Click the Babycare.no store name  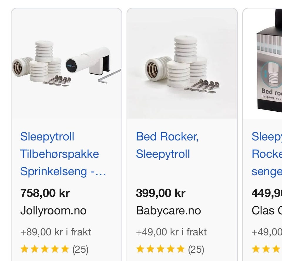[x=169, y=211]
